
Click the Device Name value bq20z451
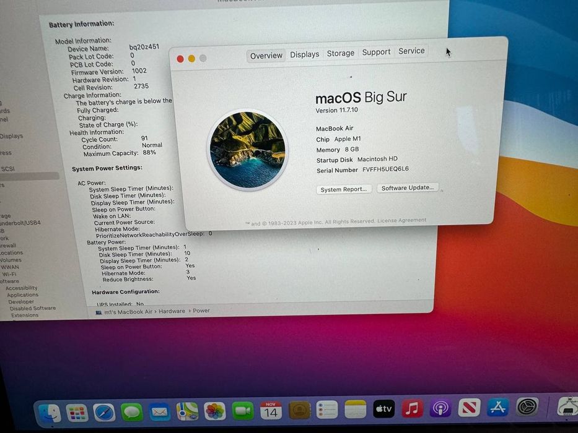pos(144,47)
